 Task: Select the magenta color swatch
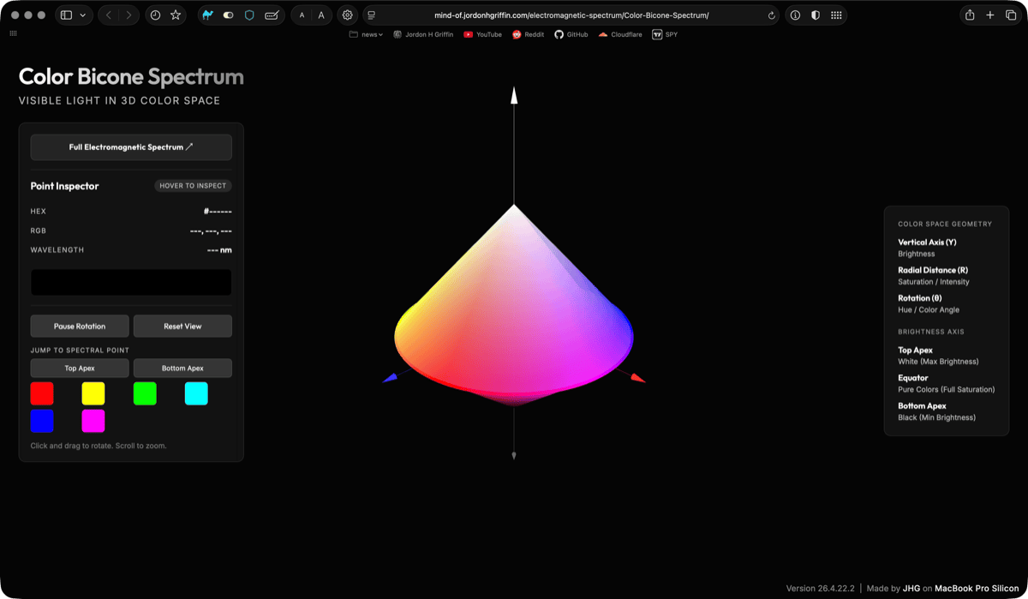(x=93, y=421)
